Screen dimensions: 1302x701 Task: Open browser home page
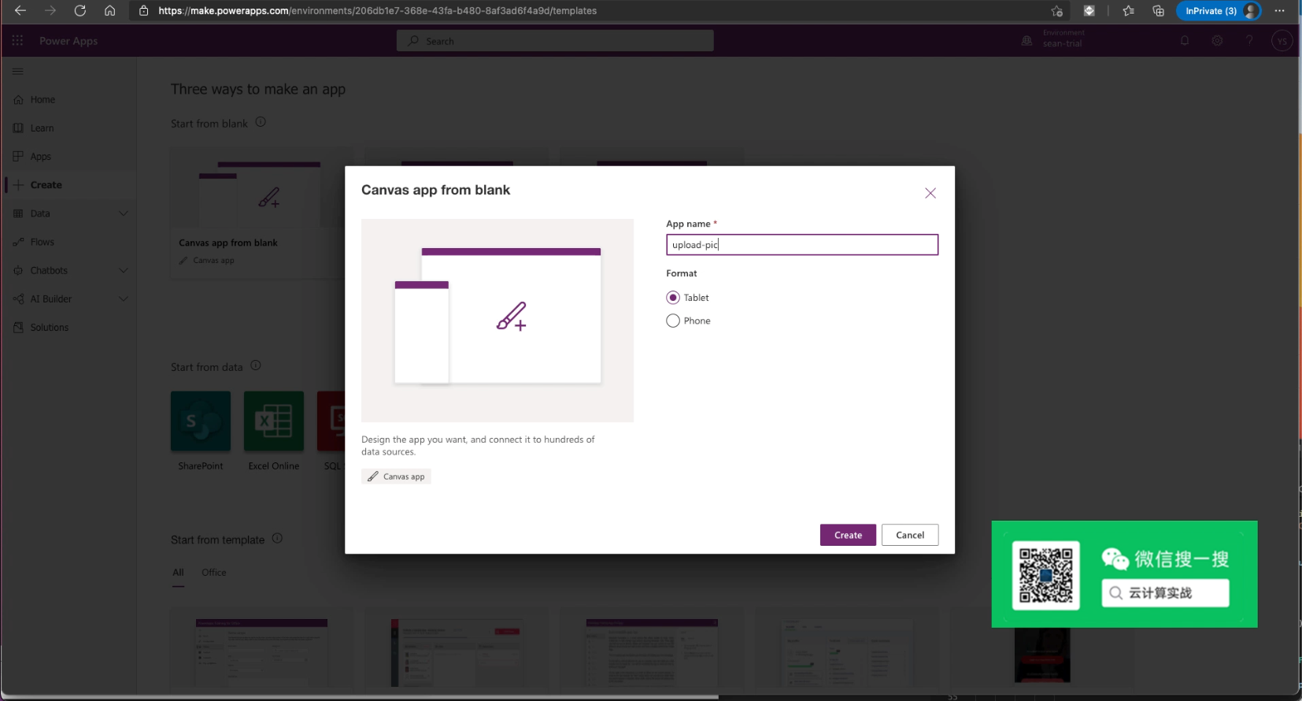tap(110, 11)
